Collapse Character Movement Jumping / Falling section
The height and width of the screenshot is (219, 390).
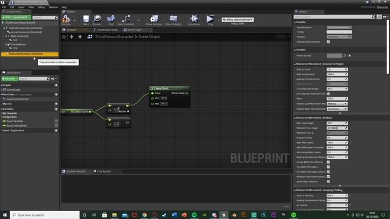click(295, 190)
